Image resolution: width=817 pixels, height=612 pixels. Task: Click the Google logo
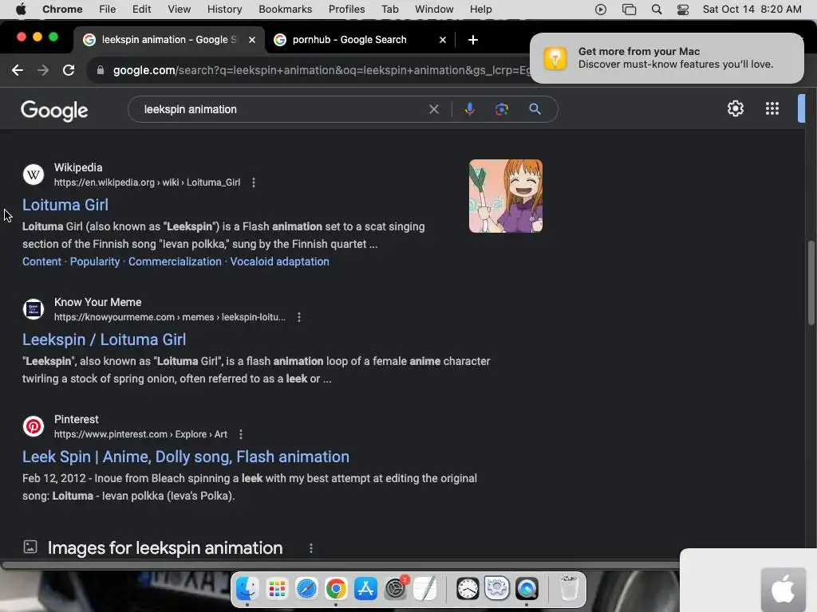click(x=54, y=110)
